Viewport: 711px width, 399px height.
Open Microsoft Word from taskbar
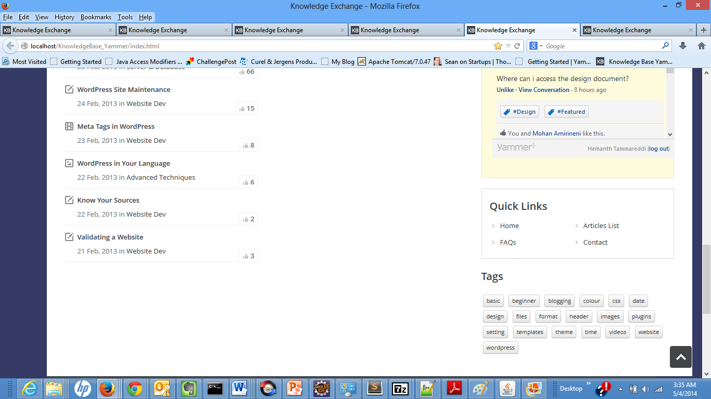pyautogui.click(x=240, y=388)
